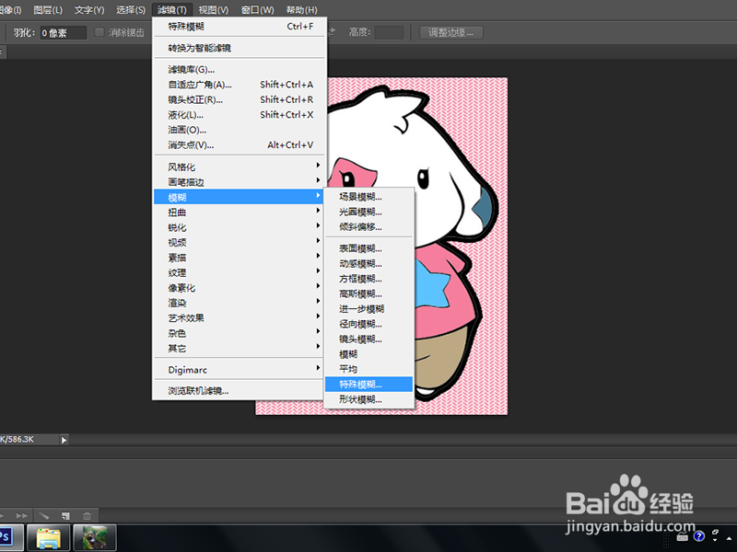The image size is (737, 552).
Task: Expand the 画笔描边 submenu
Action: tap(240, 181)
